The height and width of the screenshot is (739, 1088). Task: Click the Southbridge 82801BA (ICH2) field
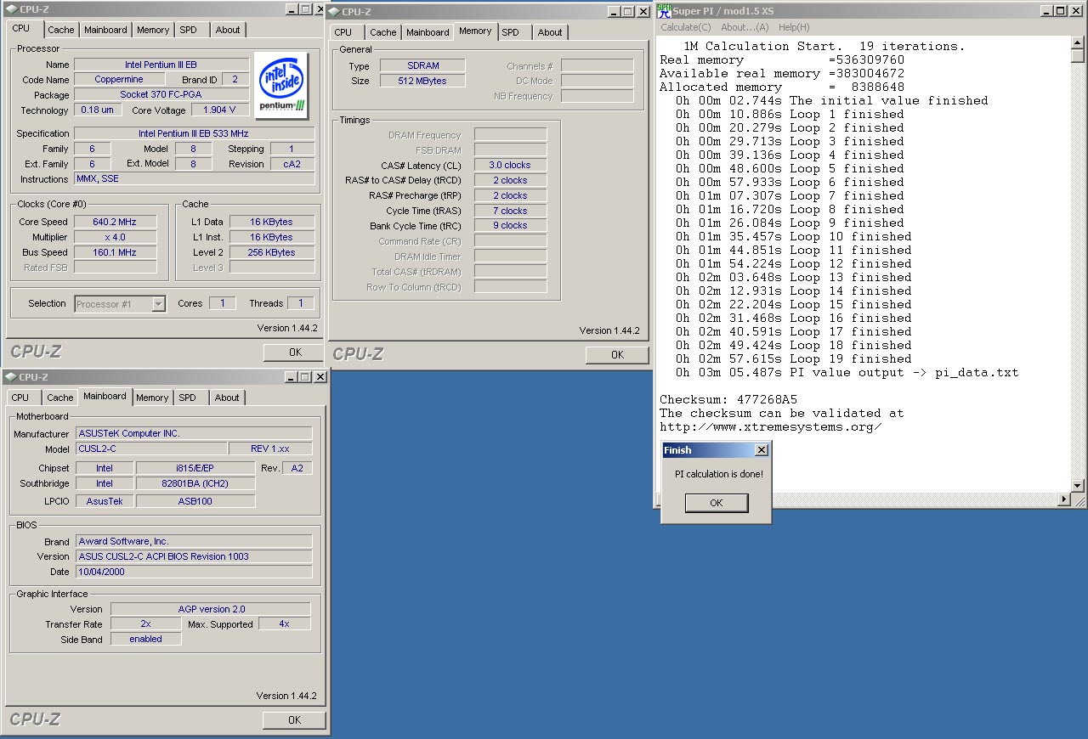(x=195, y=483)
